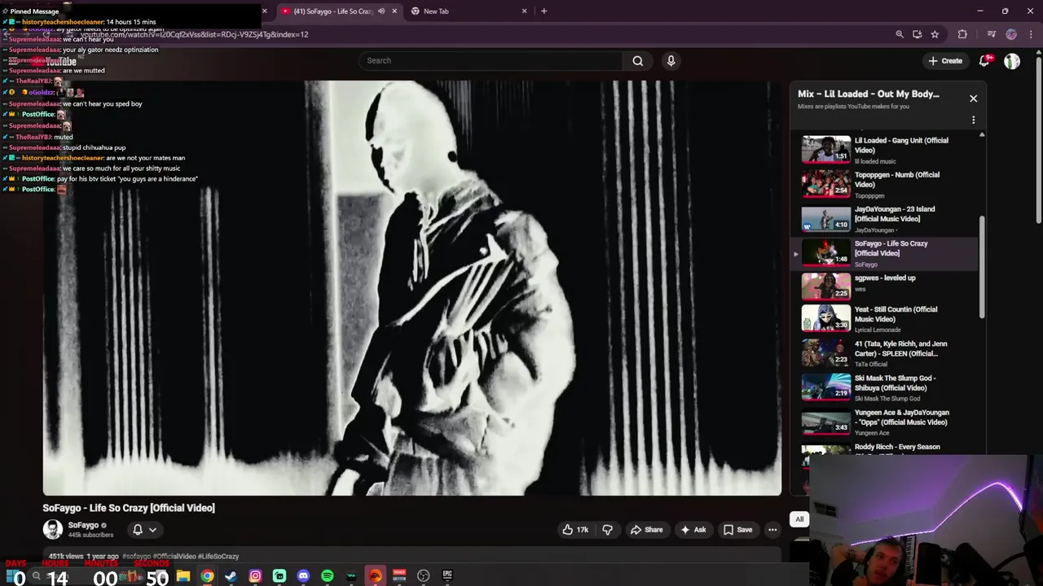Share the Life So Crazy video
Viewport: 1043px width, 586px height.
[x=646, y=530]
